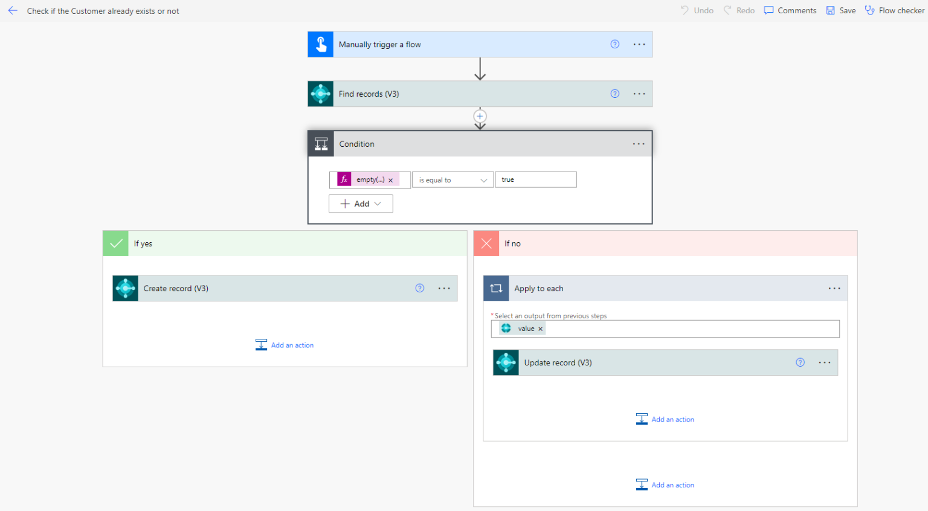Open the Add dropdown in the Condition

pos(361,204)
